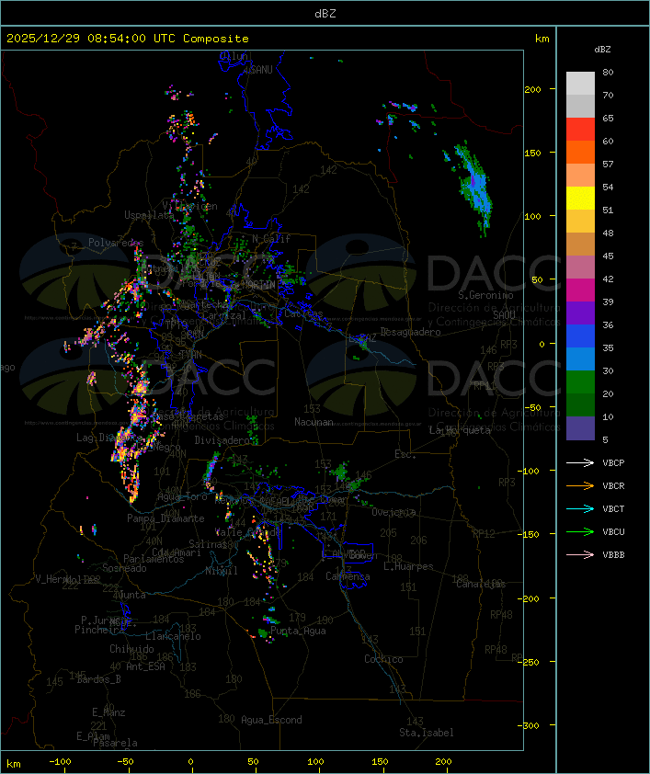Click the blue radar echo cluster northeast
This screenshot has height=774, width=650.
point(474,188)
